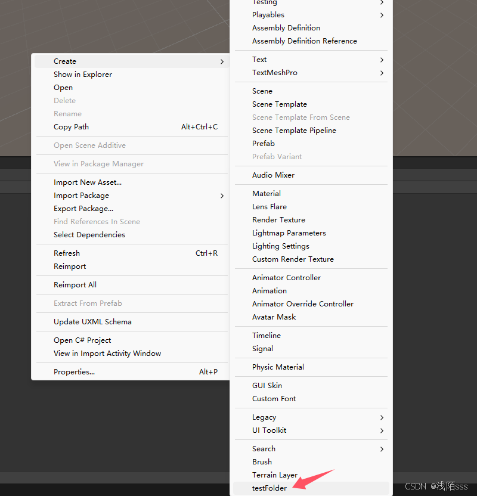Screen dimensions: 477x496
Task: Click Select Dependencies
Action: pyautogui.click(x=132, y=235)
